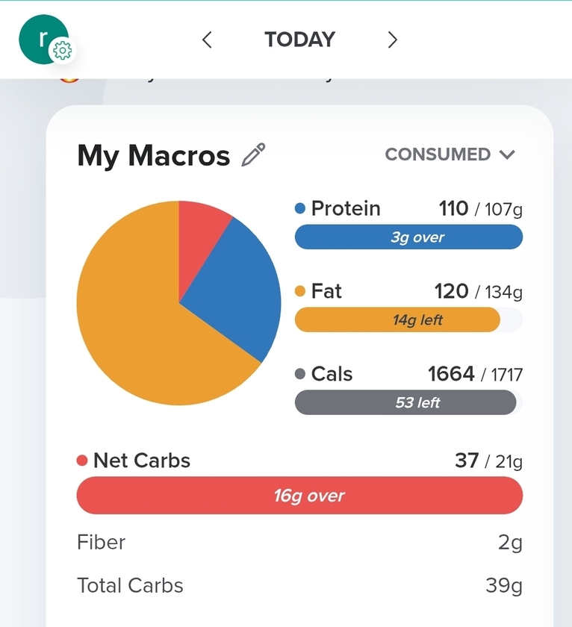Expand the CONSUMED dropdown
Image resolution: width=572 pixels, height=627 pixels.
450,155
